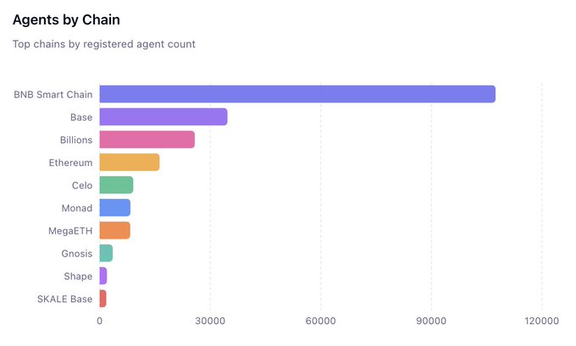576x346 pixels.
Task: Click the 'Ethereum' axis label
Action: click(70, 163)
